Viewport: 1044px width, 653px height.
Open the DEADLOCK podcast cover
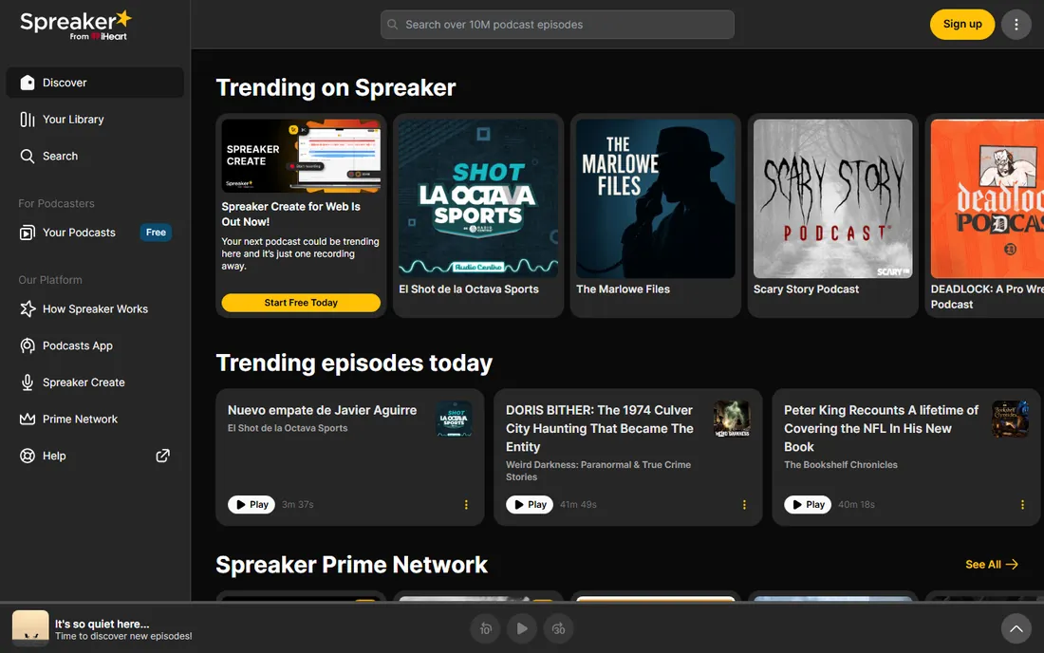coord(987,198)
